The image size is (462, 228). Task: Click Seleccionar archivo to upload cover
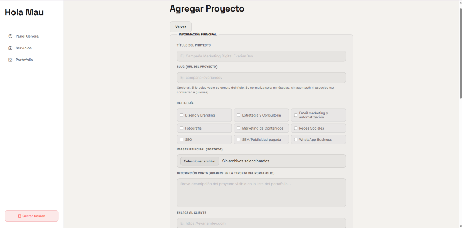point(200,161)
